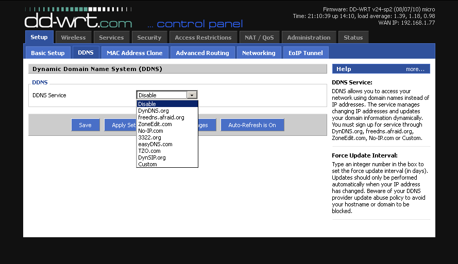The image size is (458, 264).
Task: Select the DDNS sub-tab
Action: click(x=86, y=52)
